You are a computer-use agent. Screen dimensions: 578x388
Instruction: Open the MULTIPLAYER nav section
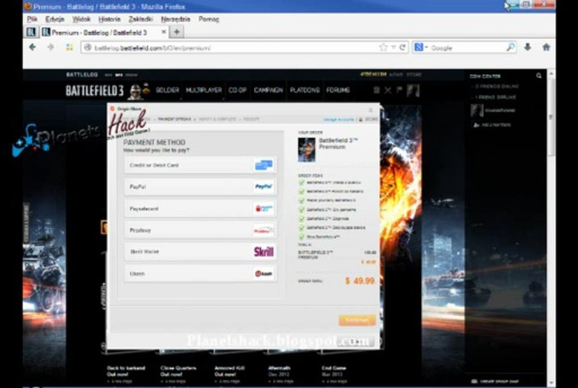click(x=203, y=90)
